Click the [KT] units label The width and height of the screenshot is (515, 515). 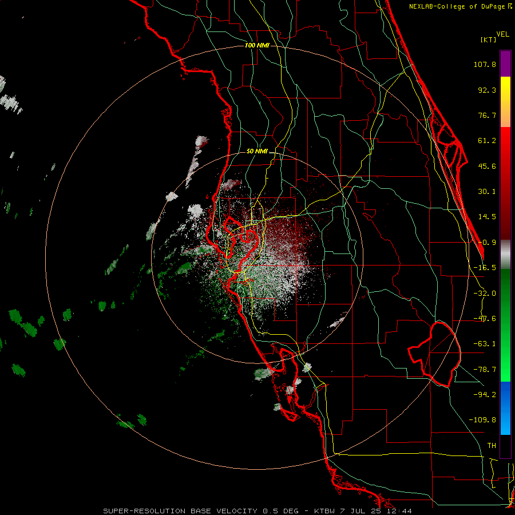[488, 39]
